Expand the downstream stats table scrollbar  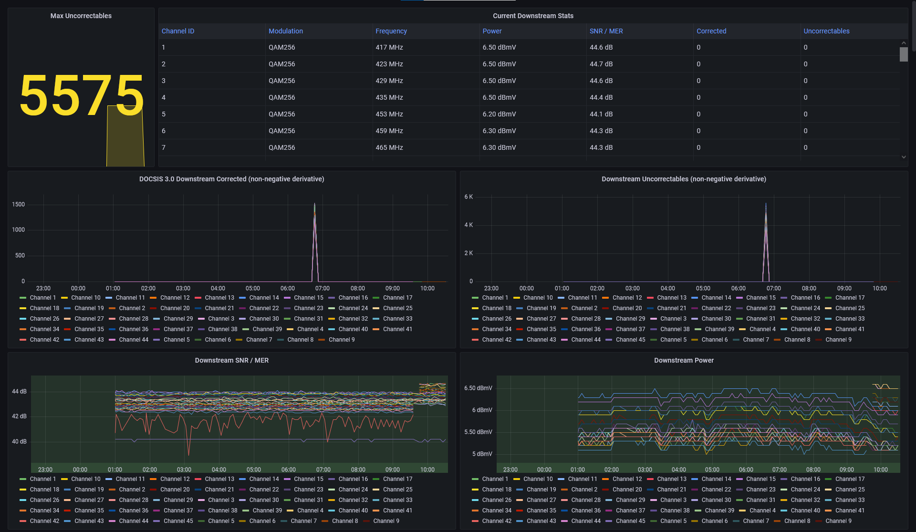tap(904, 56)
